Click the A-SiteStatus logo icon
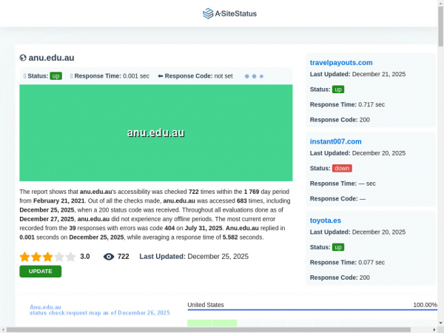This screenshot has height=333, width=444. 208,13
